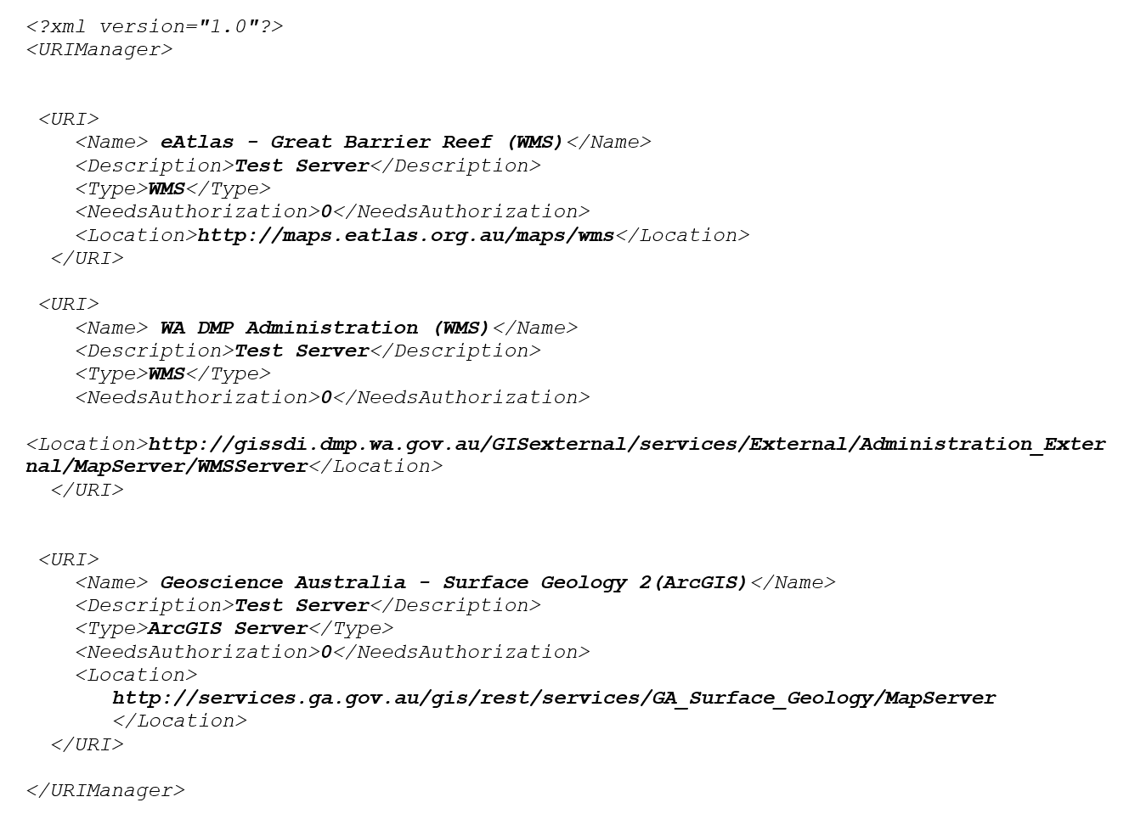Image resolution: width=1135 pixels, height=825 pixels.
Task: Click the second NeedsAuthorization value 0
Action: 326,397
